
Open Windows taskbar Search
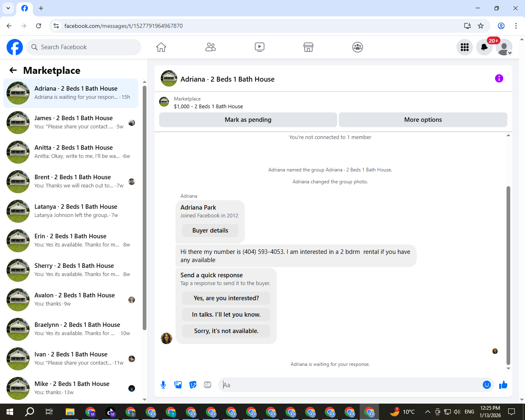coord(30,412)
